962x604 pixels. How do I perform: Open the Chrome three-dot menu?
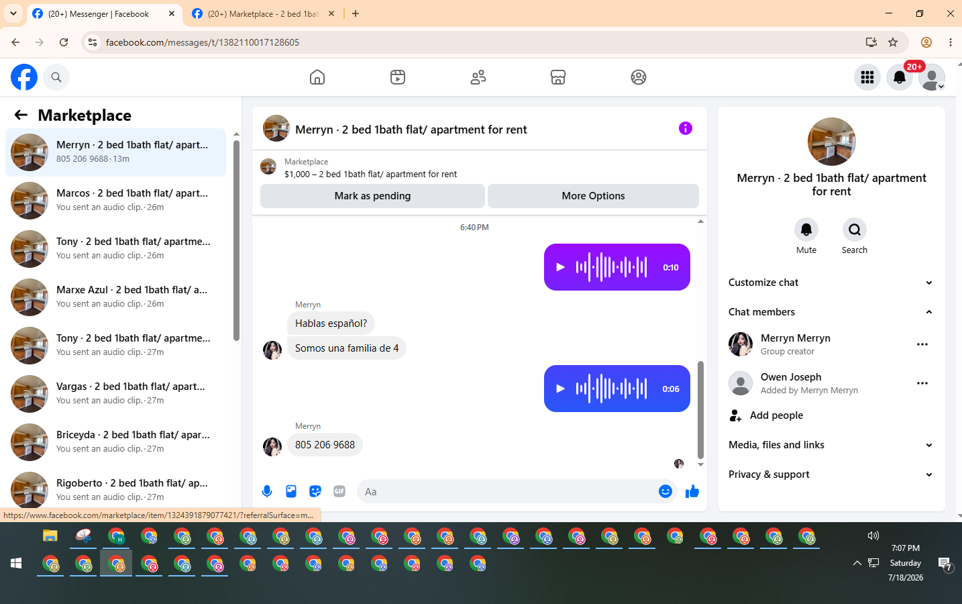click(x=951, y=42)
